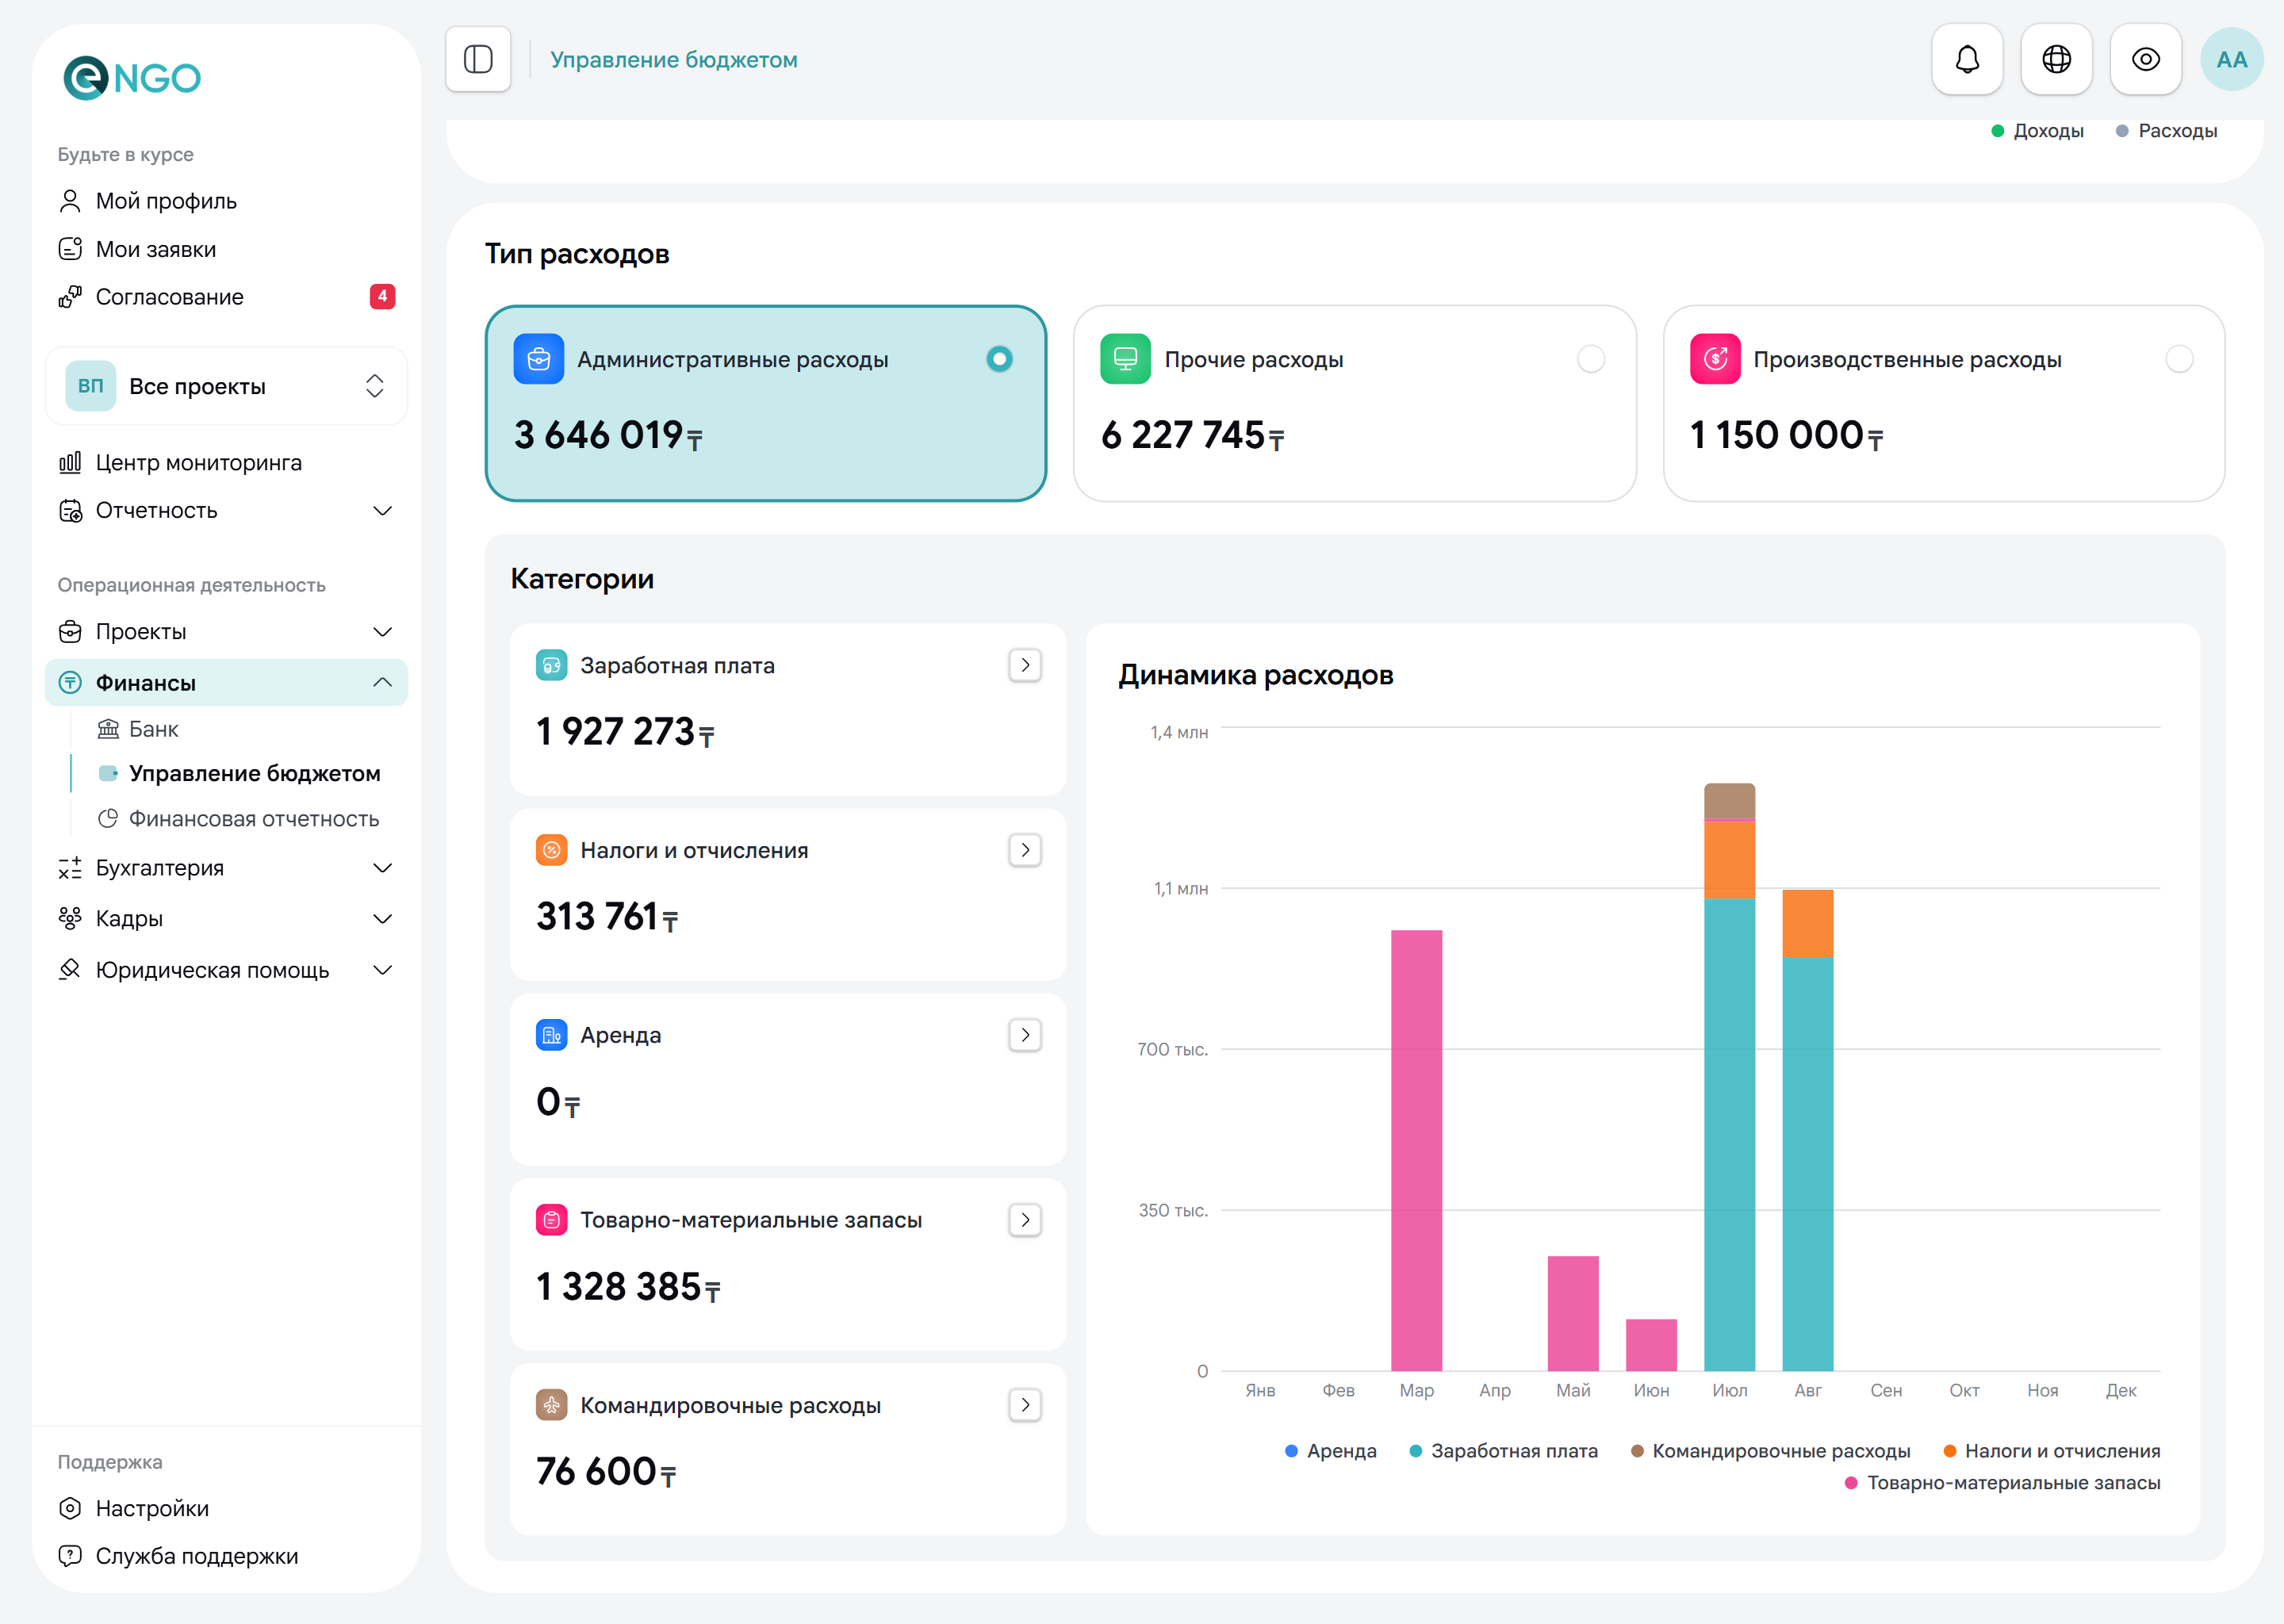Image resolution: width=2284 pixels, height=1624 pixels.
Task: Open Служба поддержки link
Action: [226, 1556]
